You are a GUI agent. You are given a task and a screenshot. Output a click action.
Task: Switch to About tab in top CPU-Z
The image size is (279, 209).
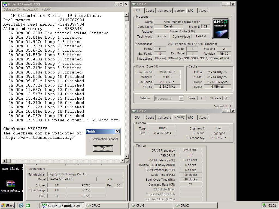pyautogui.click(x=203, y=11)
